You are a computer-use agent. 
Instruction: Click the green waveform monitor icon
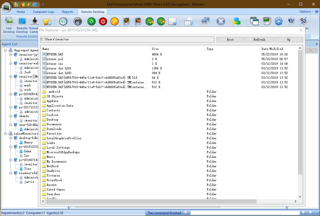(267, 21)
